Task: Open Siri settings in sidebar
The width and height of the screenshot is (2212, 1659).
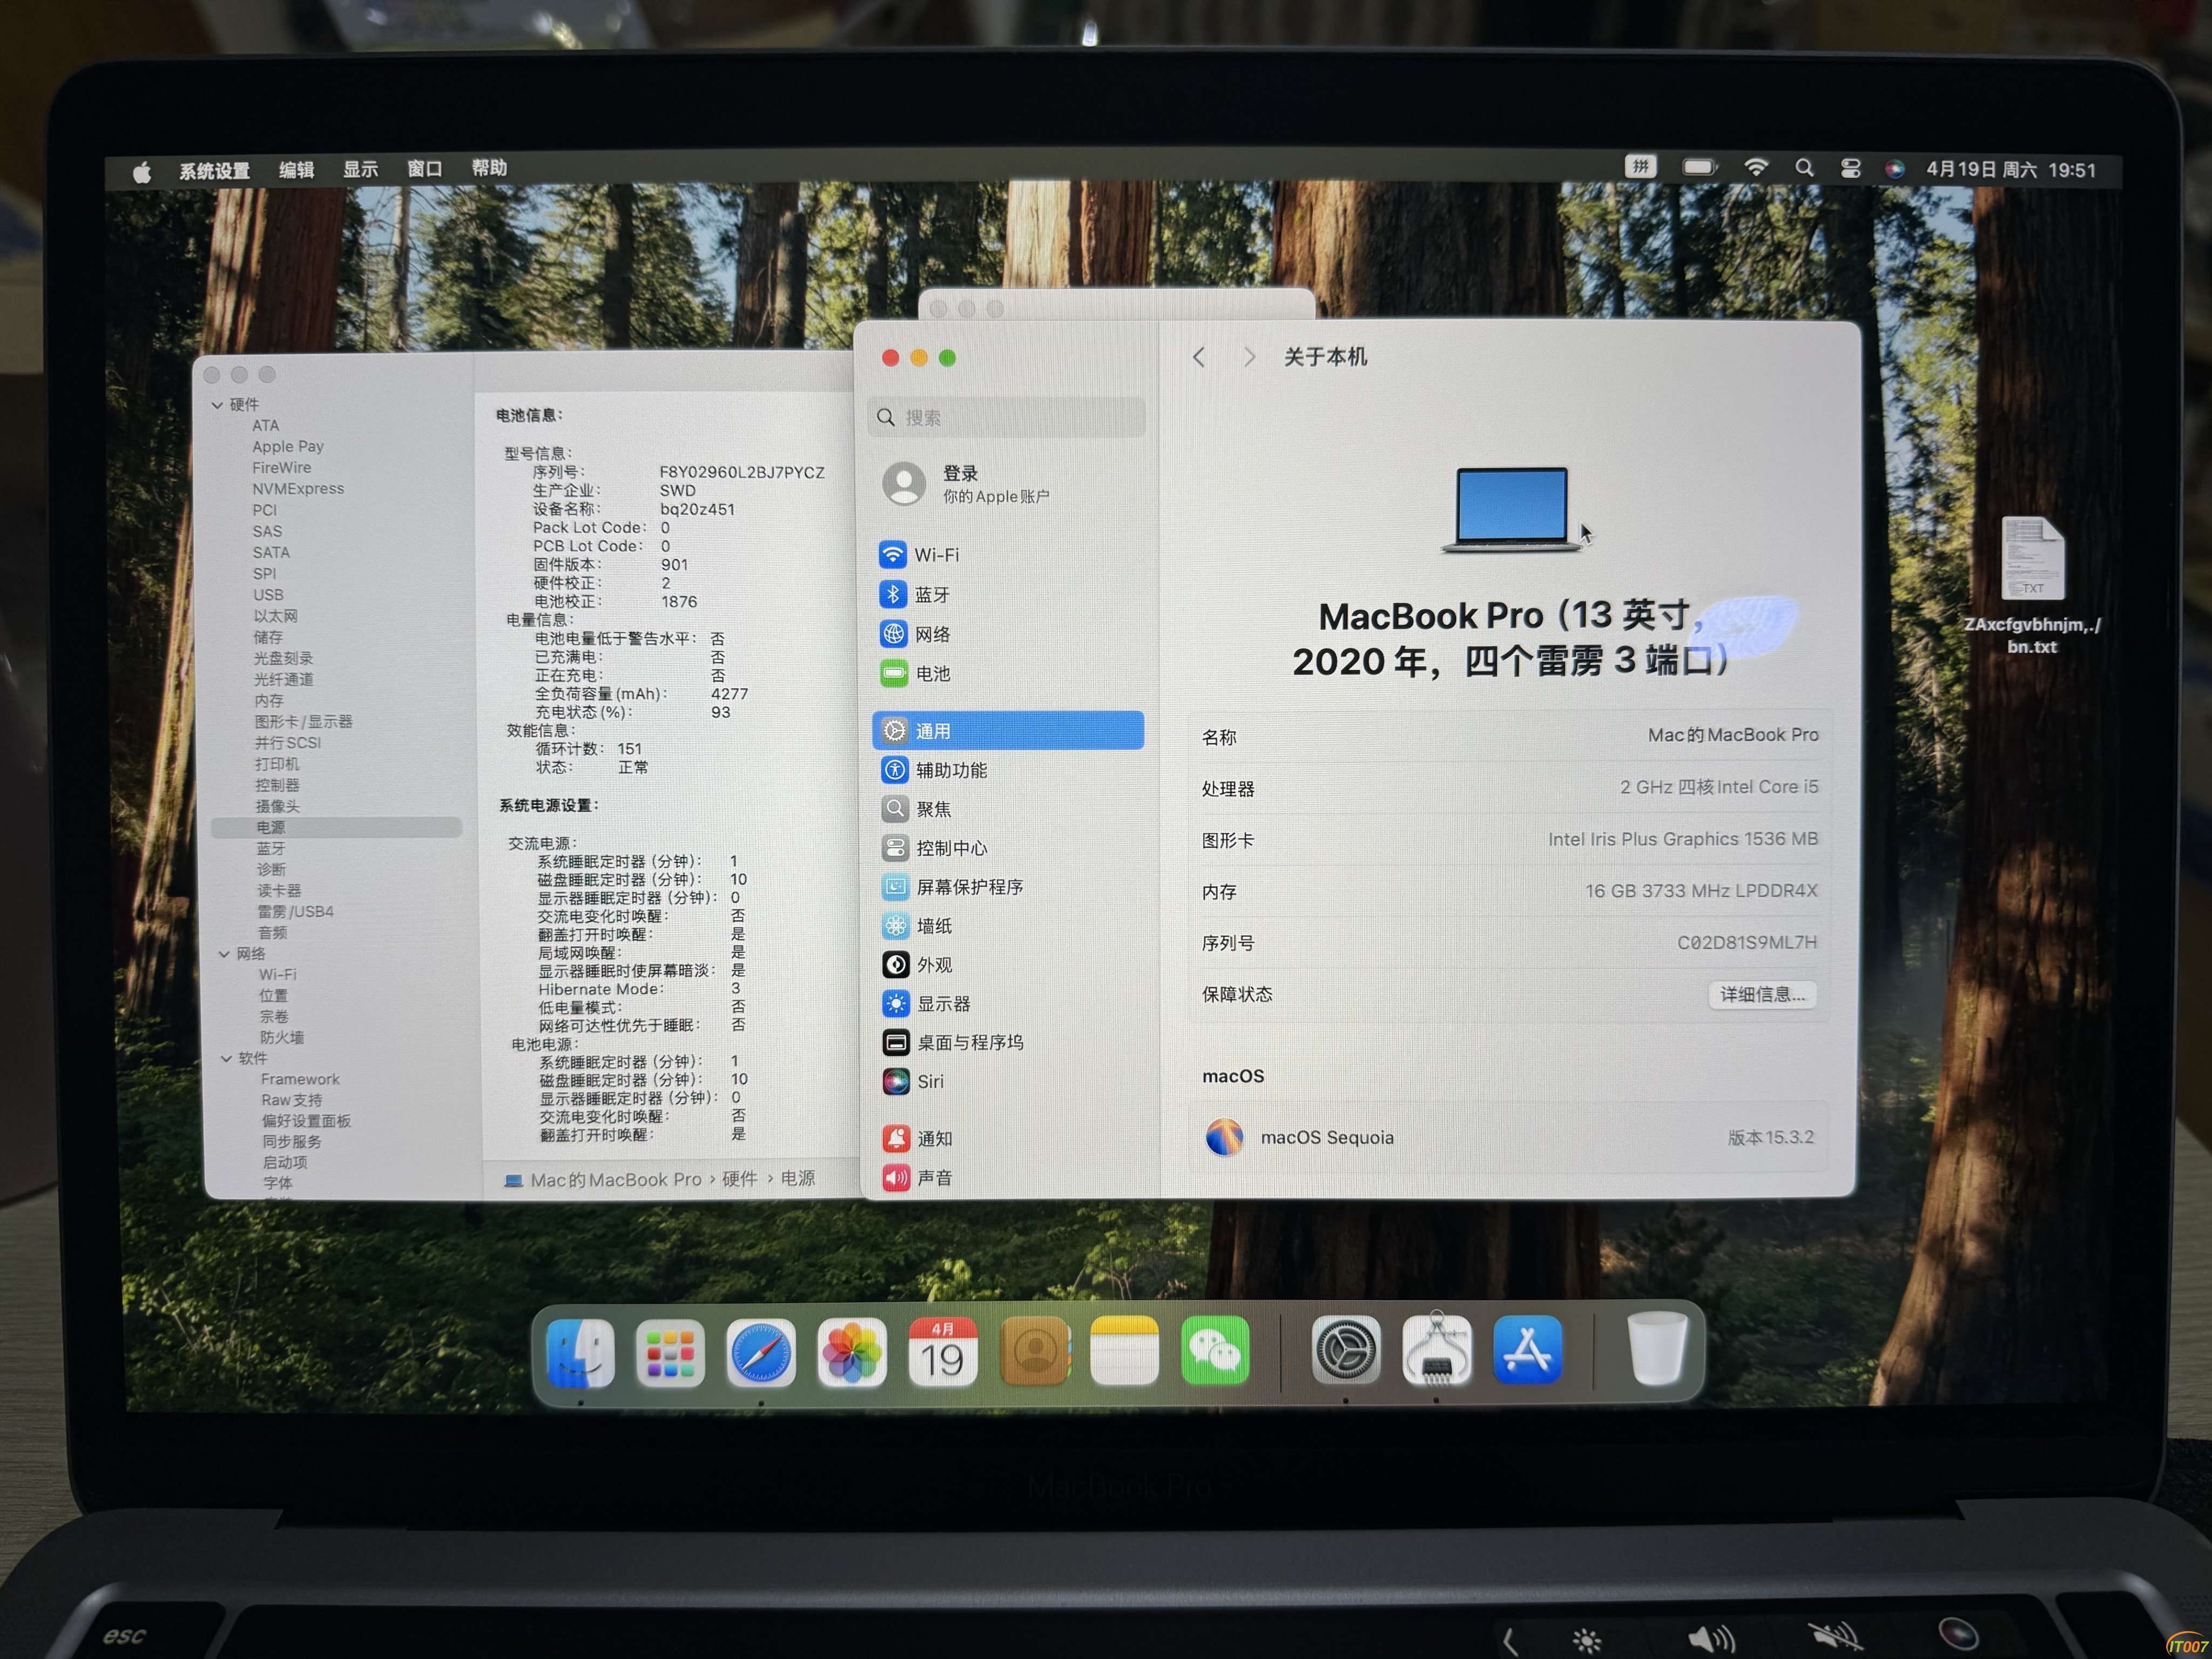Action: pos(1008,1082)
